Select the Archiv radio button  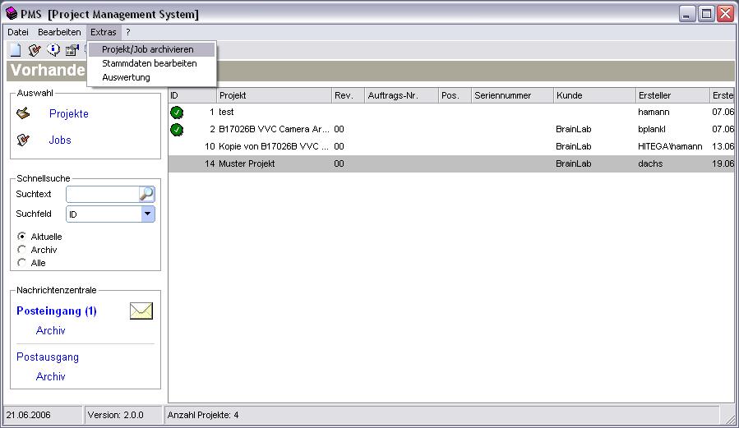22,250
